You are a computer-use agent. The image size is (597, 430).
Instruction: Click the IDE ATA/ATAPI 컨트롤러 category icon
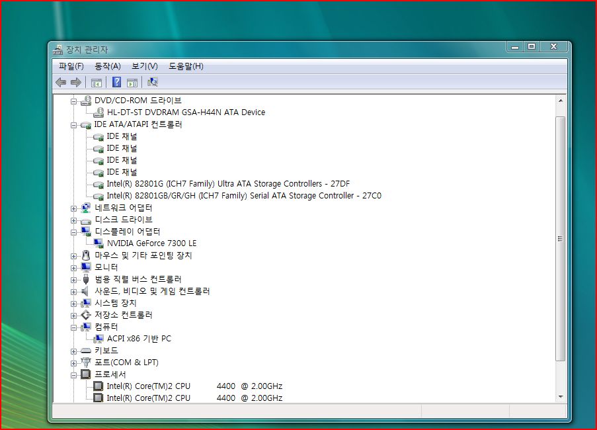click(86, 125)
